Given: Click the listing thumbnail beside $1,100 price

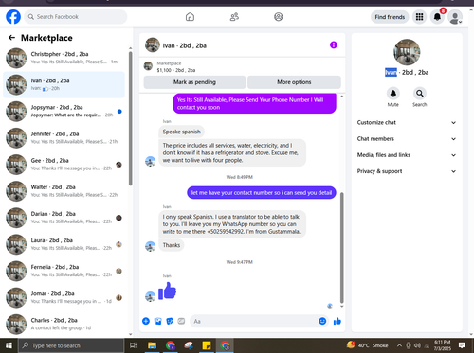Looking at the screenshot, I should pos(148,66).
